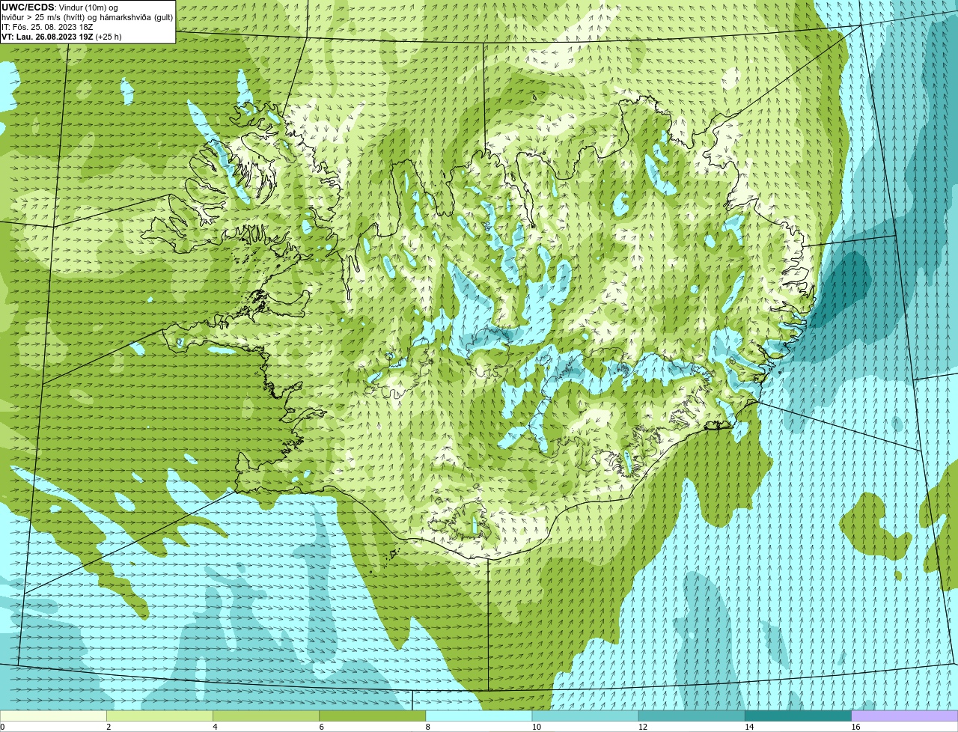Click the '14' tick label on the color scale
This screenshot has width=958, height=732.
coord(749,727)
